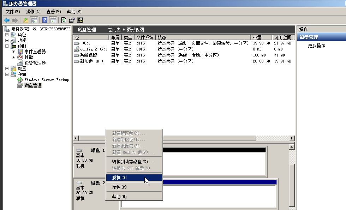Expand the 事件查看器 tree node
The image size is (346, 210).
pyautogui.click(x=14, y=52)
